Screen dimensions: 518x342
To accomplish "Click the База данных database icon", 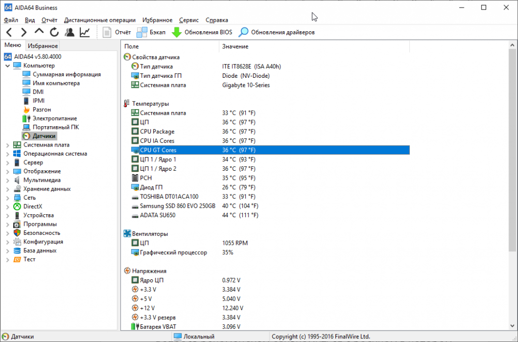I will 17,251.
